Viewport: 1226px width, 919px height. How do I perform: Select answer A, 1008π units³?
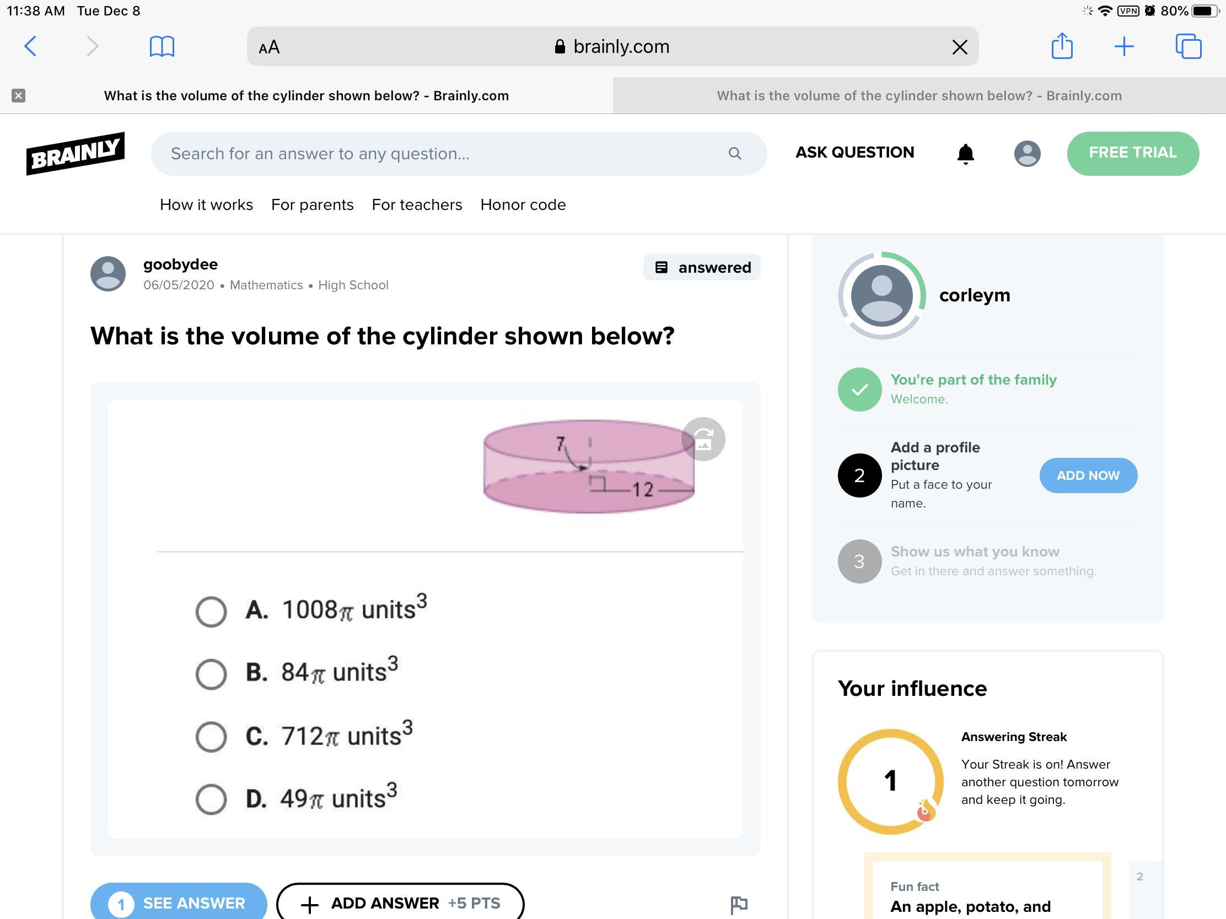click(211, 612)
